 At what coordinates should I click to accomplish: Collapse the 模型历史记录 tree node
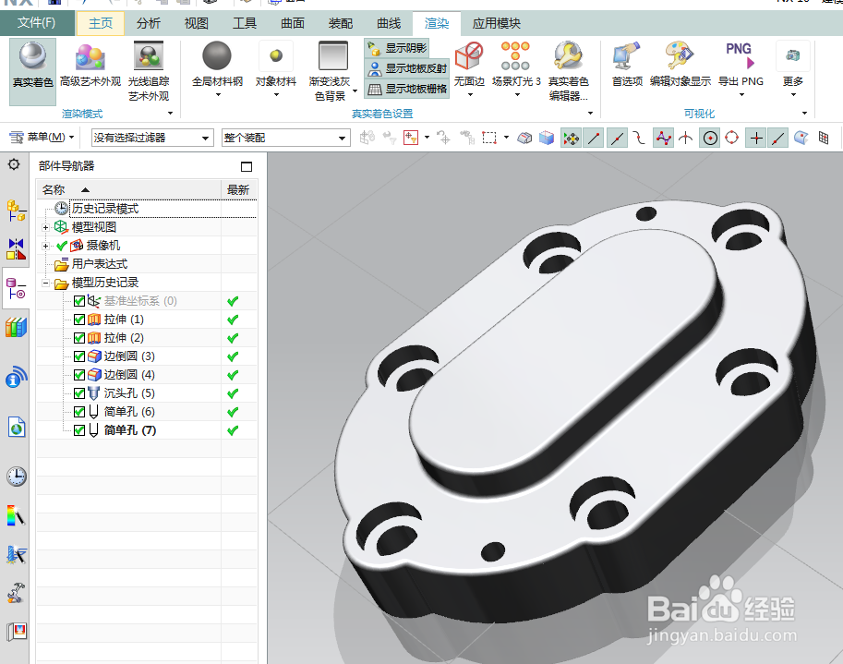coord(45,283)
